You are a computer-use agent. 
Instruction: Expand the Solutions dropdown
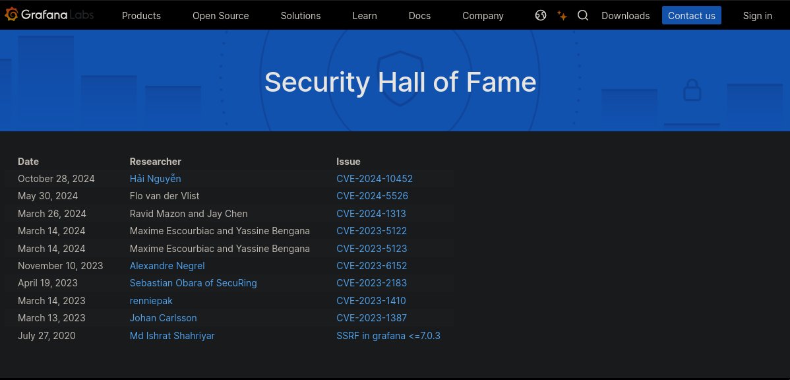click(300, 15)
